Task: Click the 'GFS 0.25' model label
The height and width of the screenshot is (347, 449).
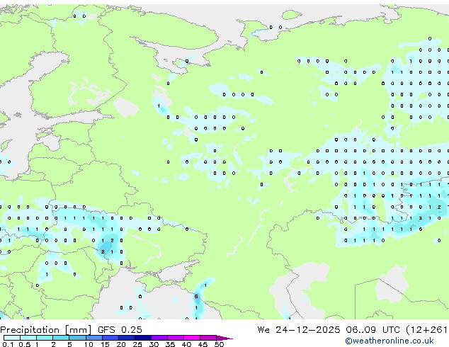Action: point(120,330)
